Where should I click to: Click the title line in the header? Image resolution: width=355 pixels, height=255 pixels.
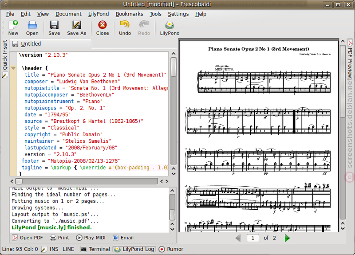click(95, 75)
